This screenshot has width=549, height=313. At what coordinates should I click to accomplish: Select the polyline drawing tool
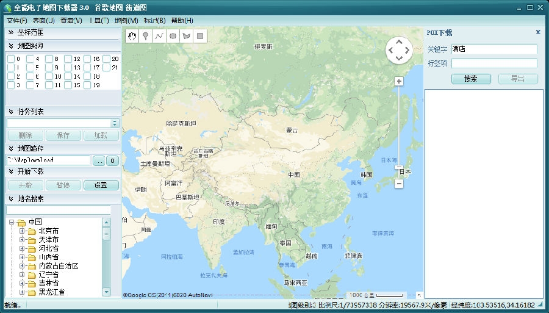[x=159, y=36]
